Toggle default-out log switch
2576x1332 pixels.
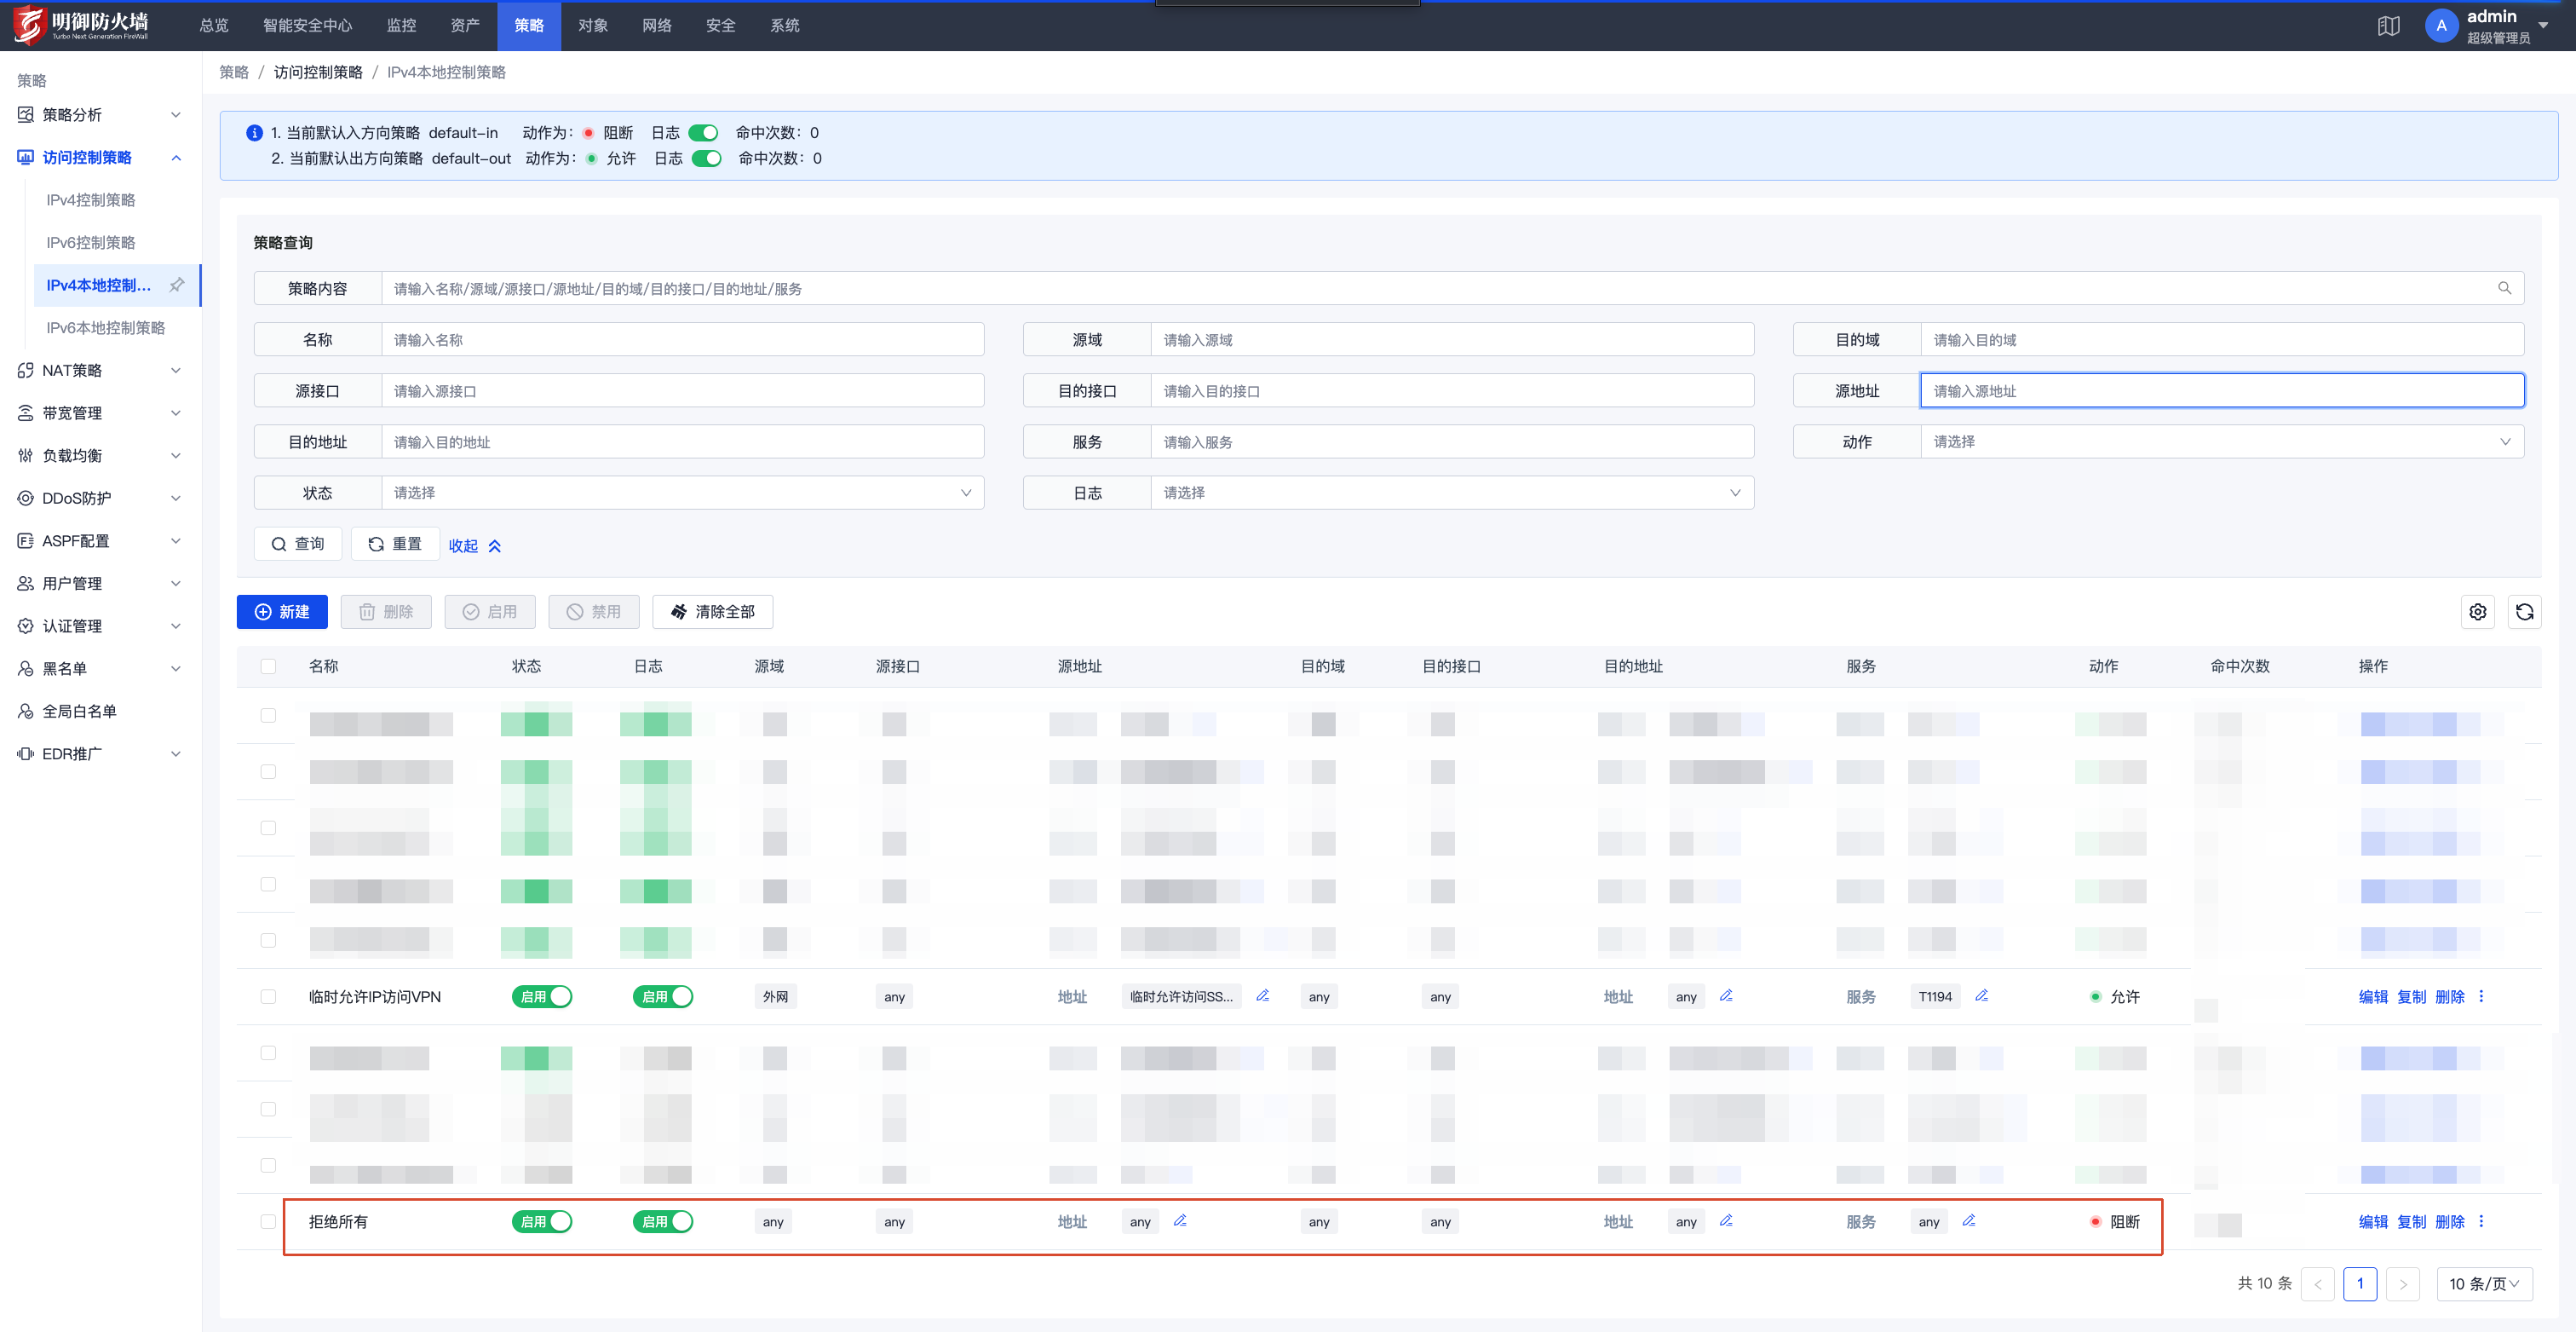(x=706, y=159)
